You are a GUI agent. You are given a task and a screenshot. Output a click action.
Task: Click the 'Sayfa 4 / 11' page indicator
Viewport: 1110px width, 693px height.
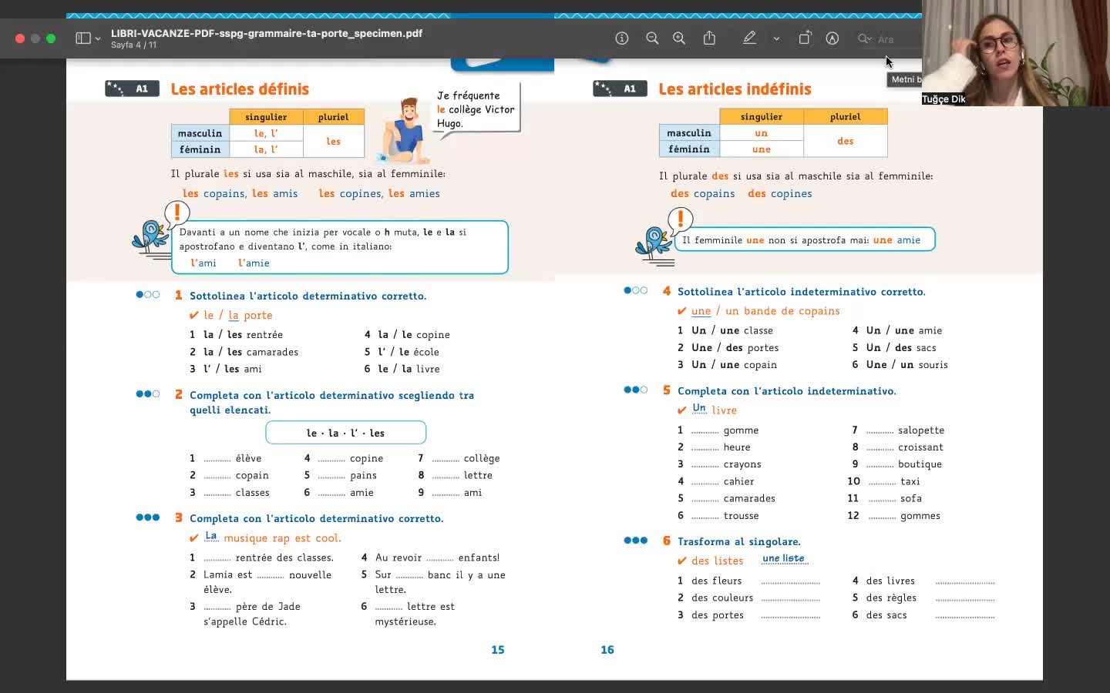click(133, 45)
